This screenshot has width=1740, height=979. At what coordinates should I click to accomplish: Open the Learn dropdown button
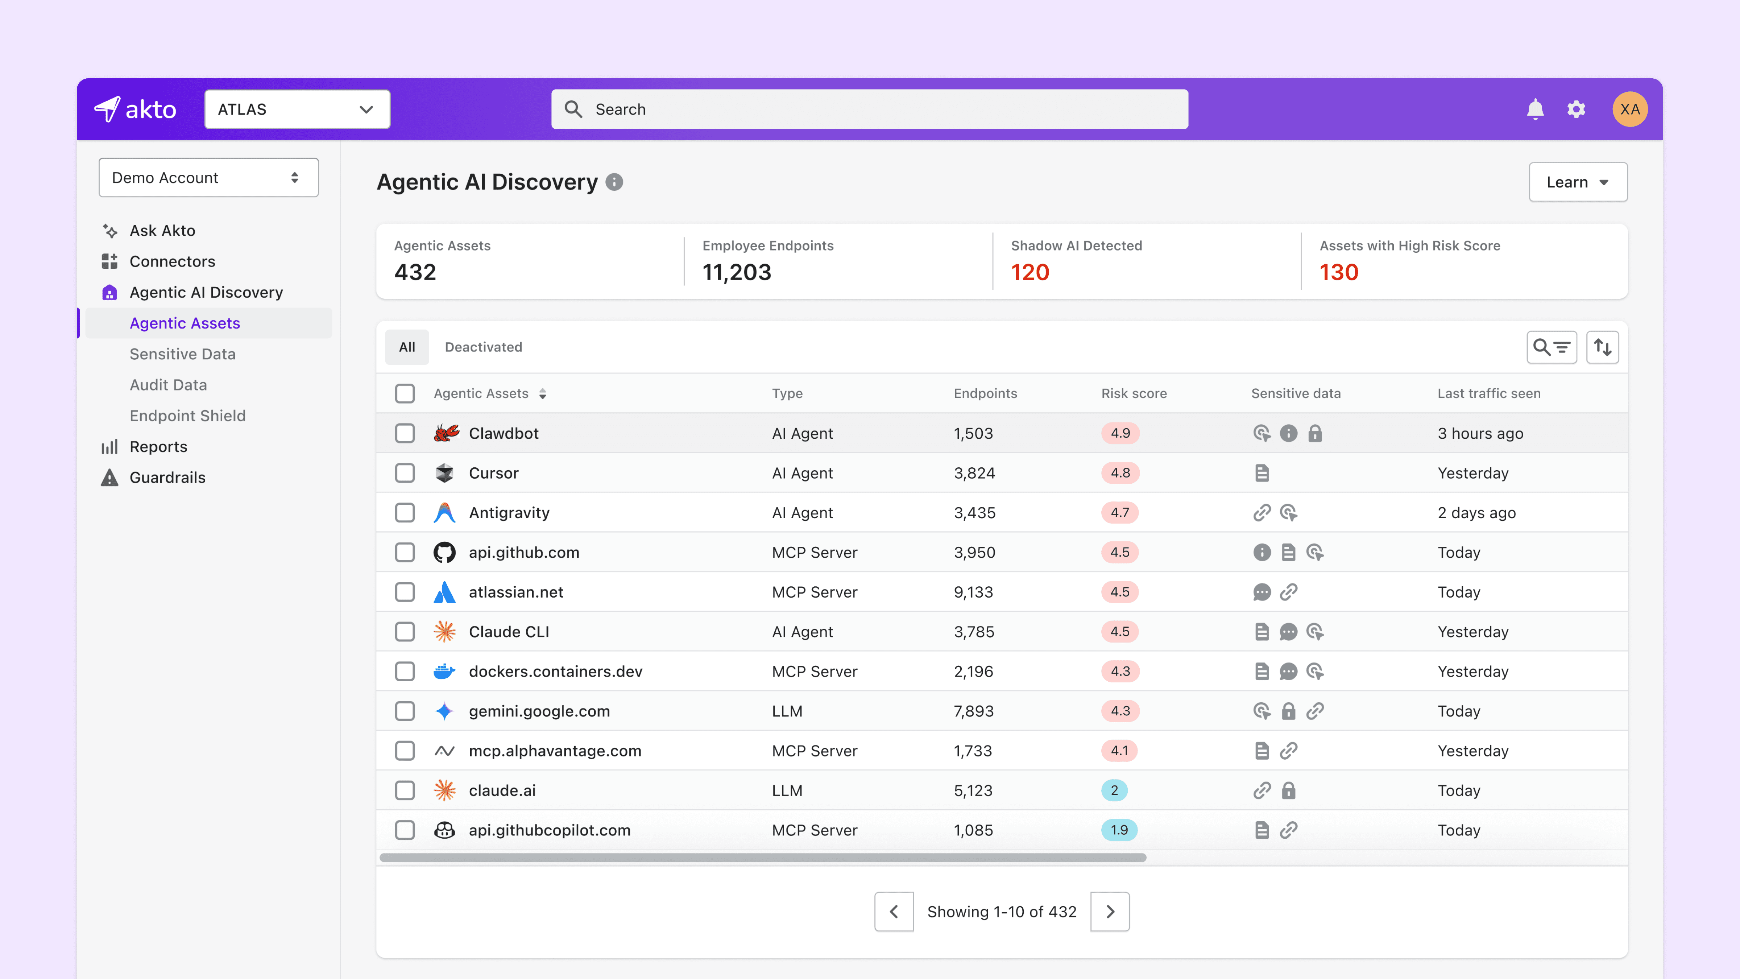(1577, 182)
